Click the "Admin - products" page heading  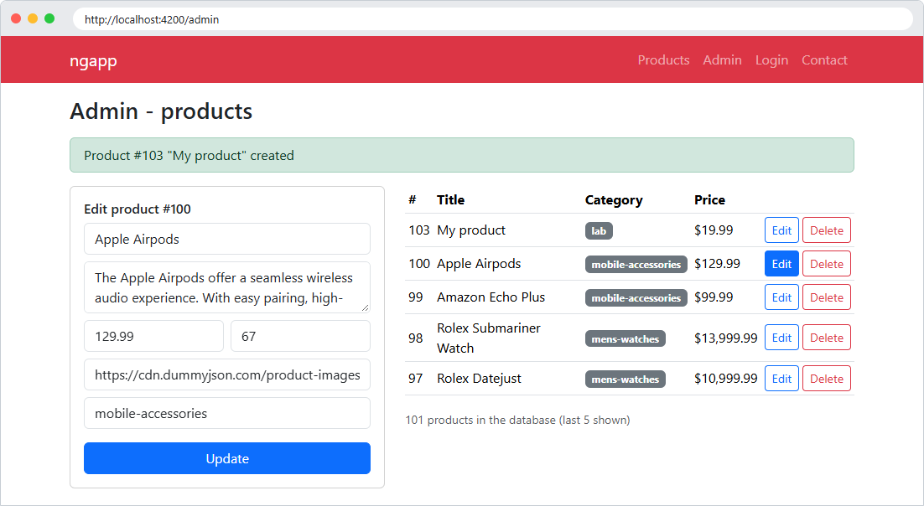161,111
